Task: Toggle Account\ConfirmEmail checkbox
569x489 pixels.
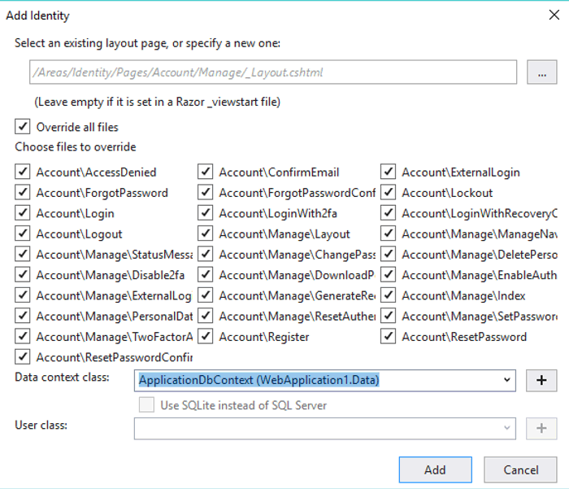Action: [205, 172]
